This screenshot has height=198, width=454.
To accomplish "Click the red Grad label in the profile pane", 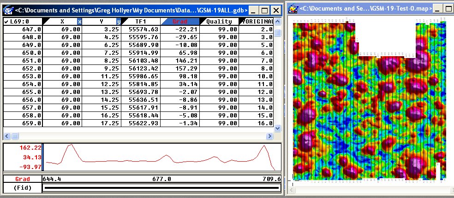I will (22, 179).
